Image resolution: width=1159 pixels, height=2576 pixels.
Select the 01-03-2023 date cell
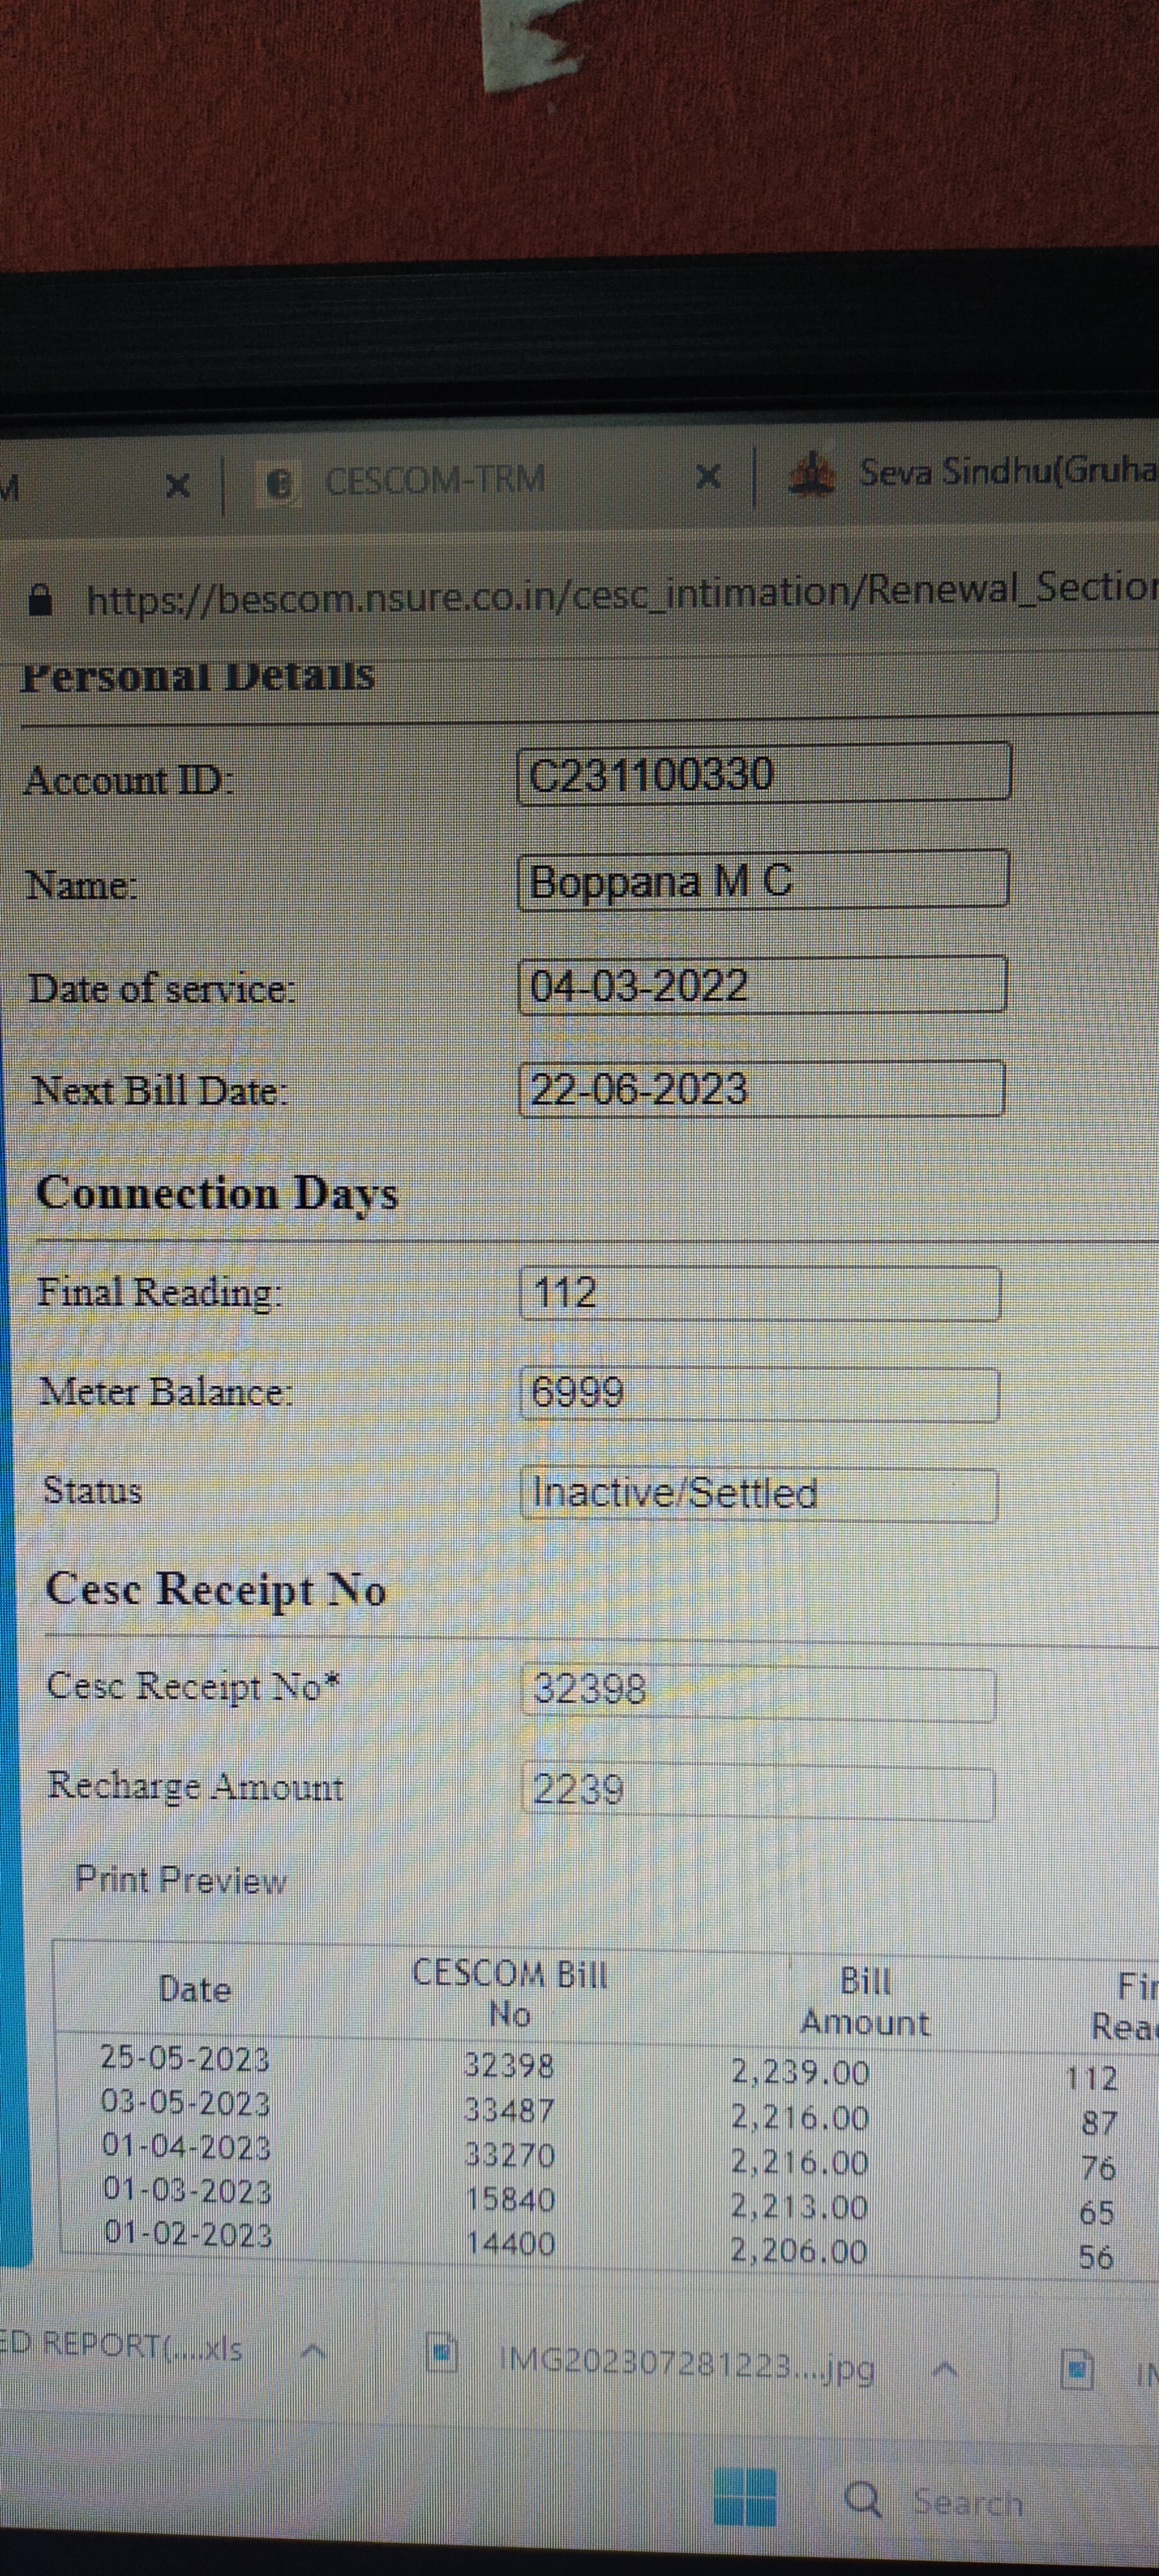pyautogui.click(x=188, y=2191)
